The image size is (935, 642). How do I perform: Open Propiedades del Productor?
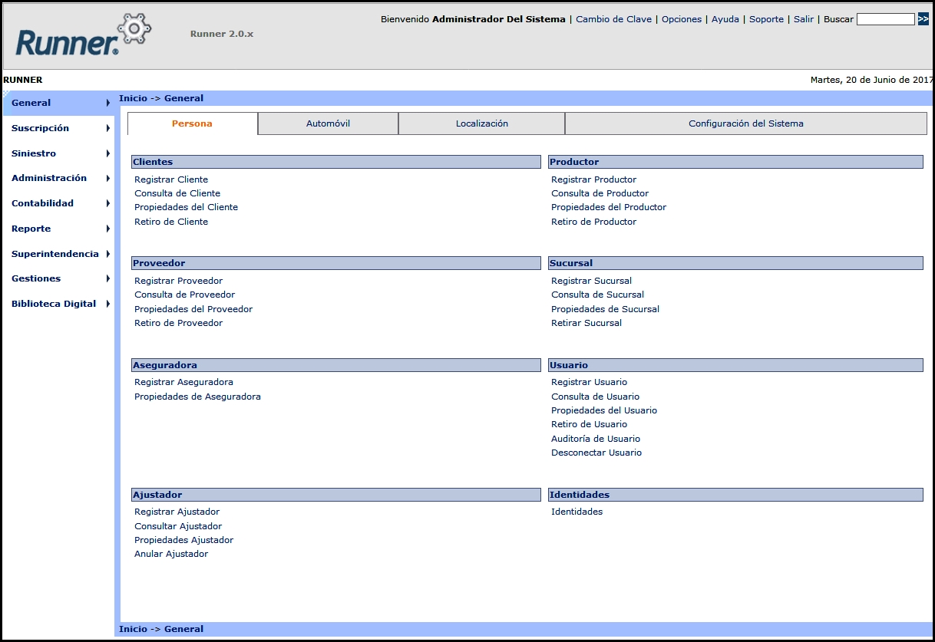click(609, 207)
